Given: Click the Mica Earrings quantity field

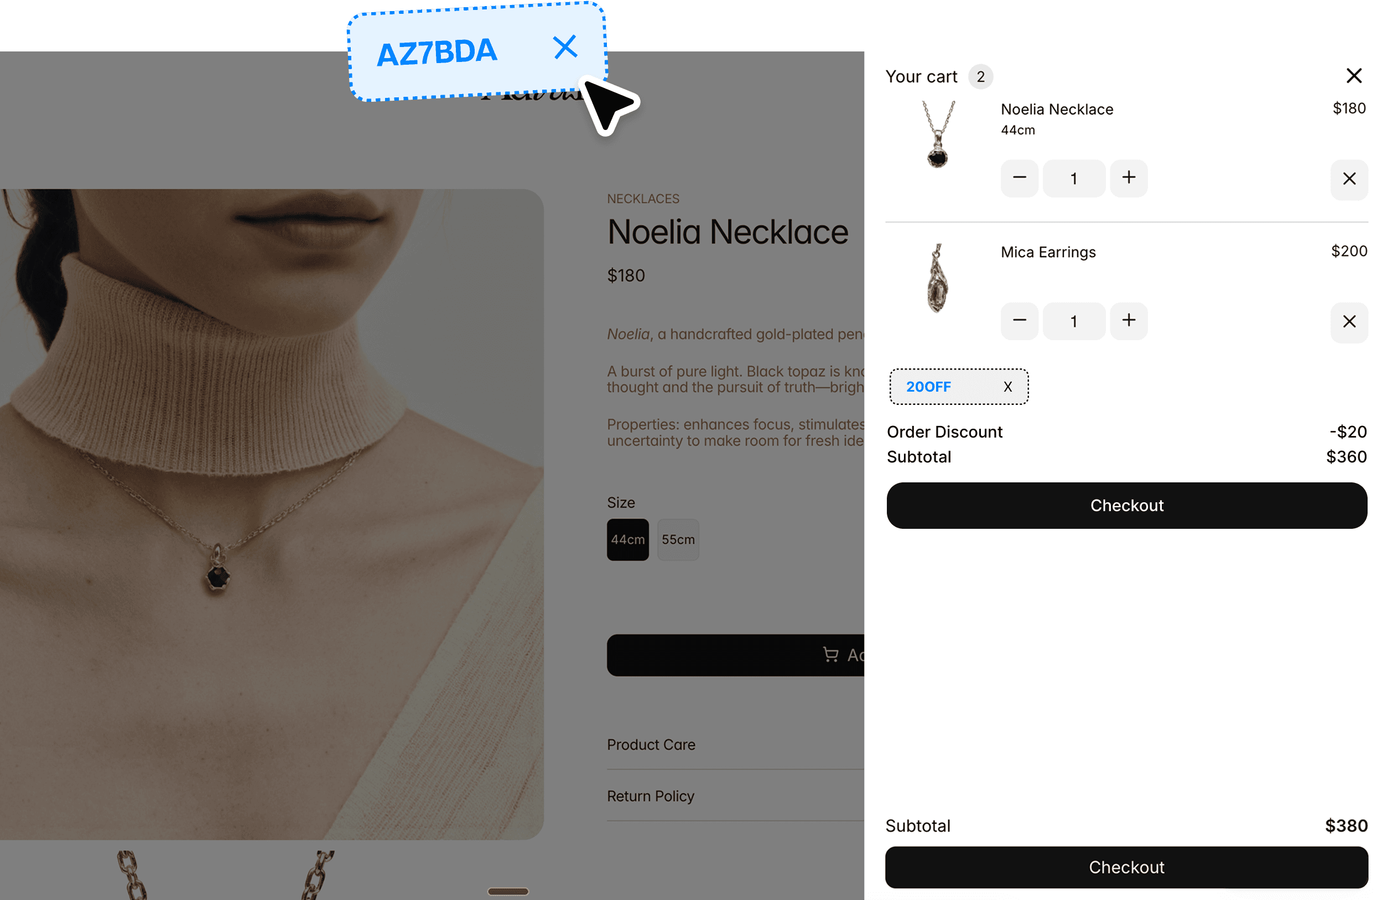Looking at the screenshot, I should pyautogui.click(x=1074, y=320).
